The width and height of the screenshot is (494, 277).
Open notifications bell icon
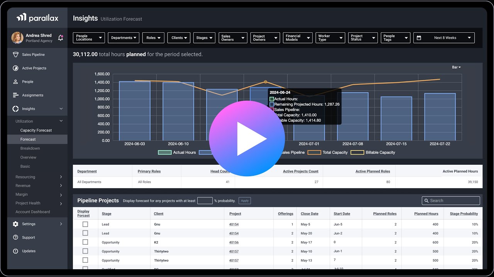[61, 38]
